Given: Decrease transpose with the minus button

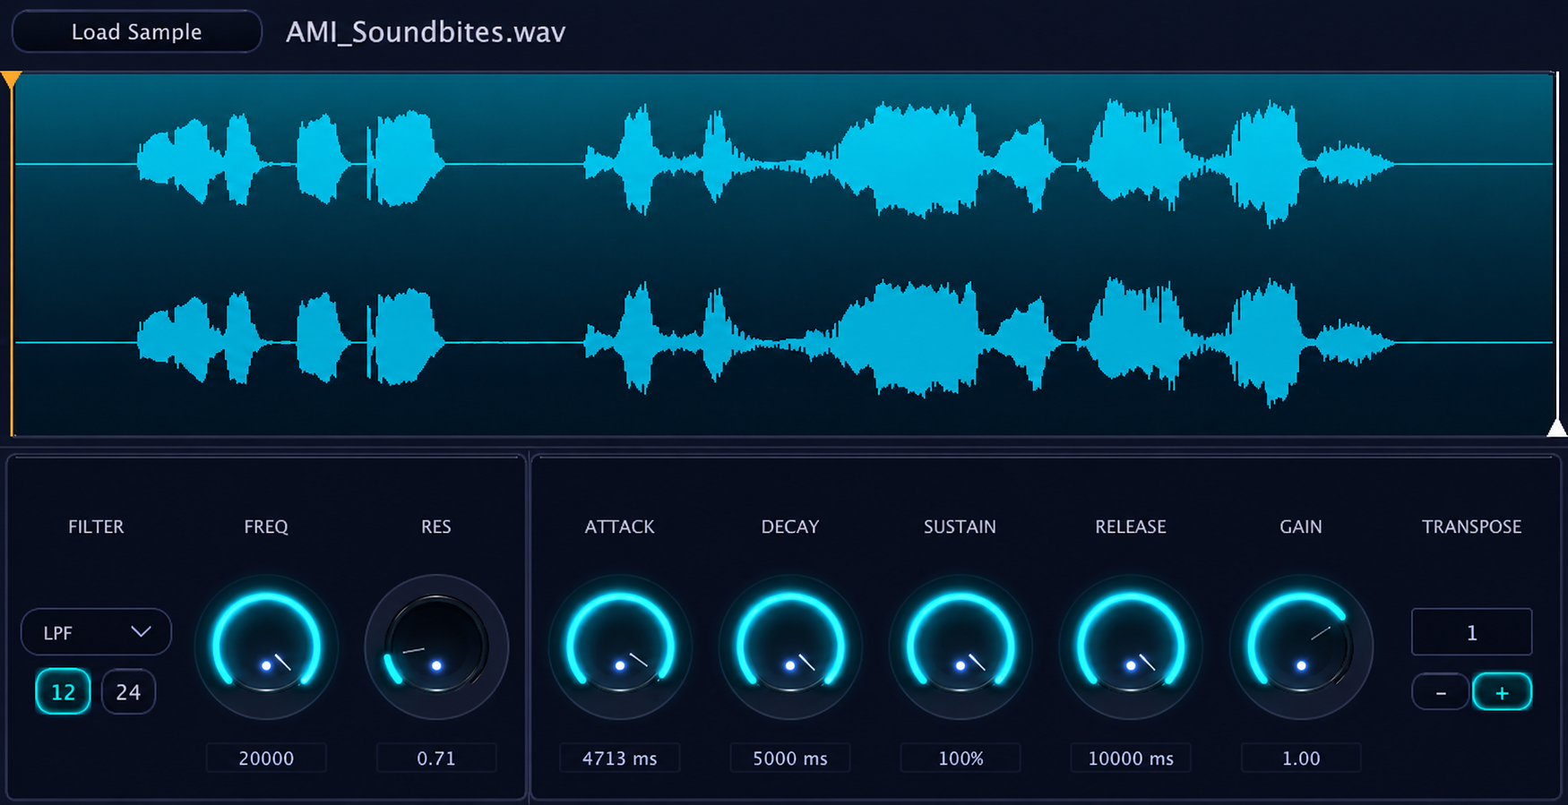Looking at the screenshot, I should tap(1441, 692).
